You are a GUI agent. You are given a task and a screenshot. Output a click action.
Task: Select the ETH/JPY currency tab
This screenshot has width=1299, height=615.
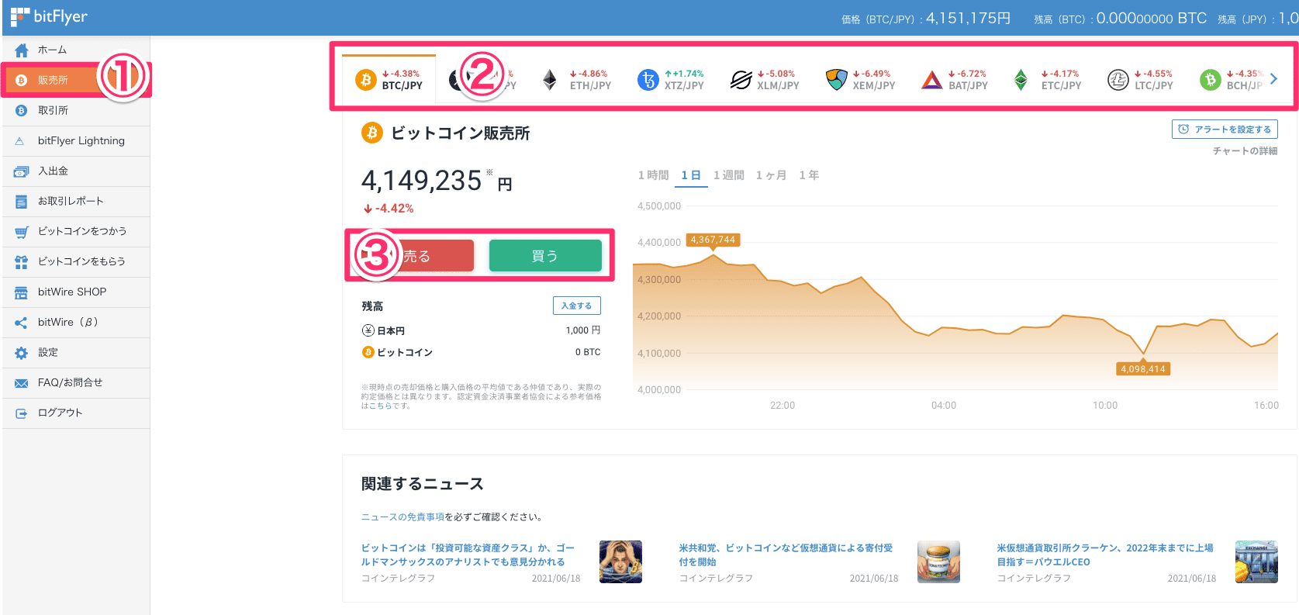576,79
